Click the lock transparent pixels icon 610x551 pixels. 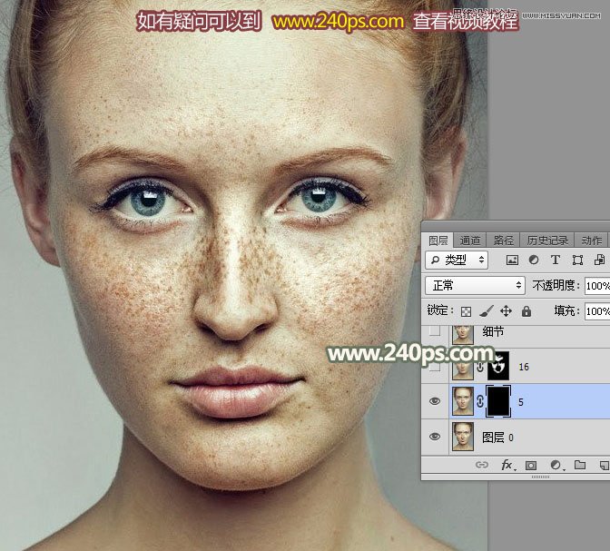tap(466, 311)
